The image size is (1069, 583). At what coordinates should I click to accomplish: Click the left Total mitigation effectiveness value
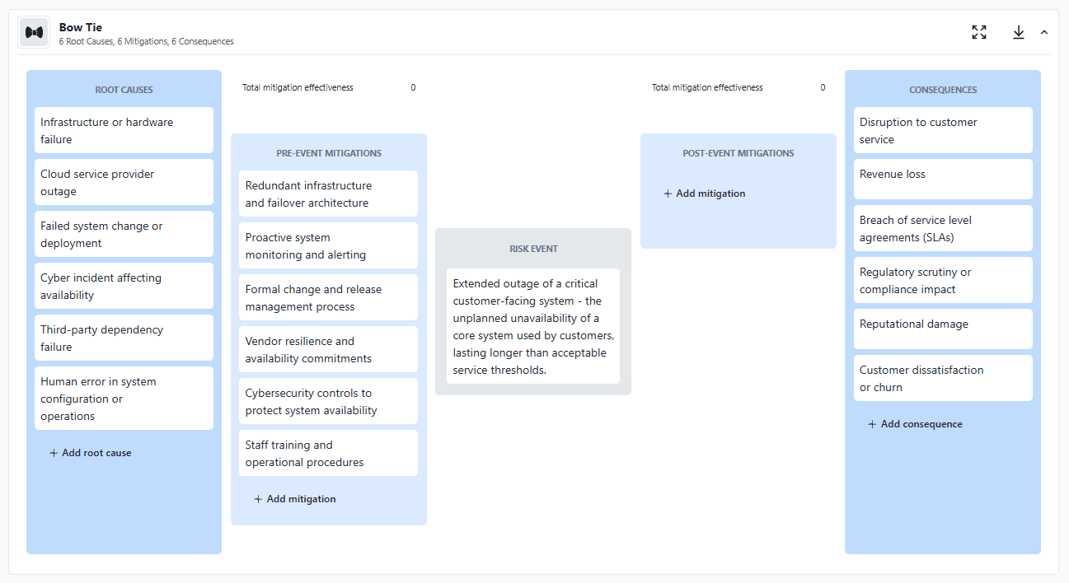pyautogui.click(x=413, y=87)
